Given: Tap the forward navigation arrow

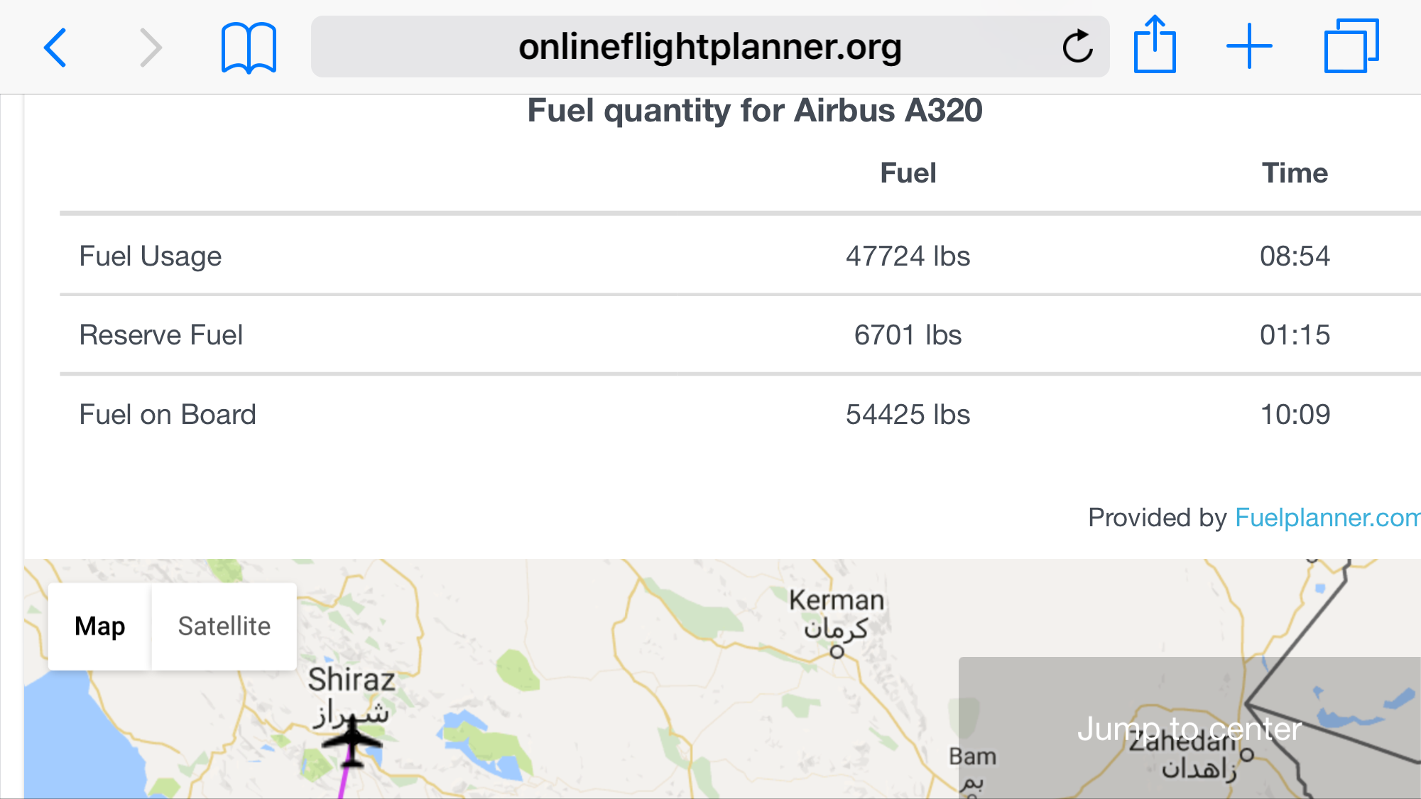Looking at the screenshot, I should 150,48.
